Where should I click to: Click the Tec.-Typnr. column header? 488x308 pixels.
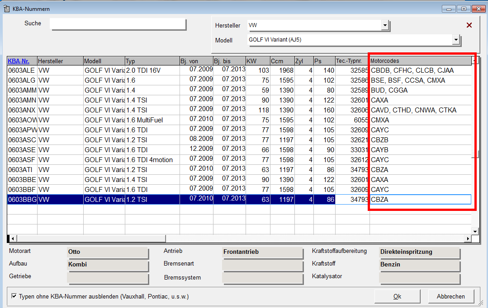pyautogui.click(x=352, y=61)
